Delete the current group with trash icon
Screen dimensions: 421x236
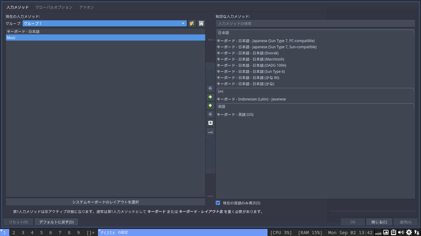tap(201, 24)
